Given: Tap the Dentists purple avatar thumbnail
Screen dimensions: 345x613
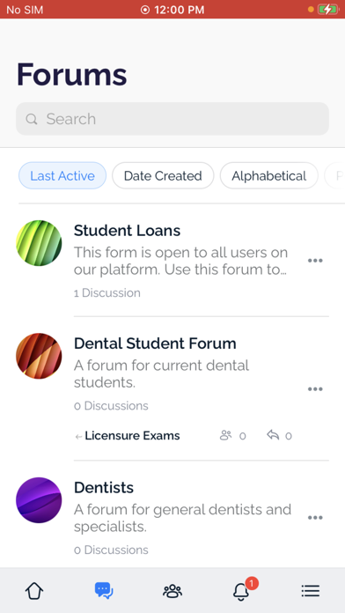Looking at the screenshot, I should point(39,500).
